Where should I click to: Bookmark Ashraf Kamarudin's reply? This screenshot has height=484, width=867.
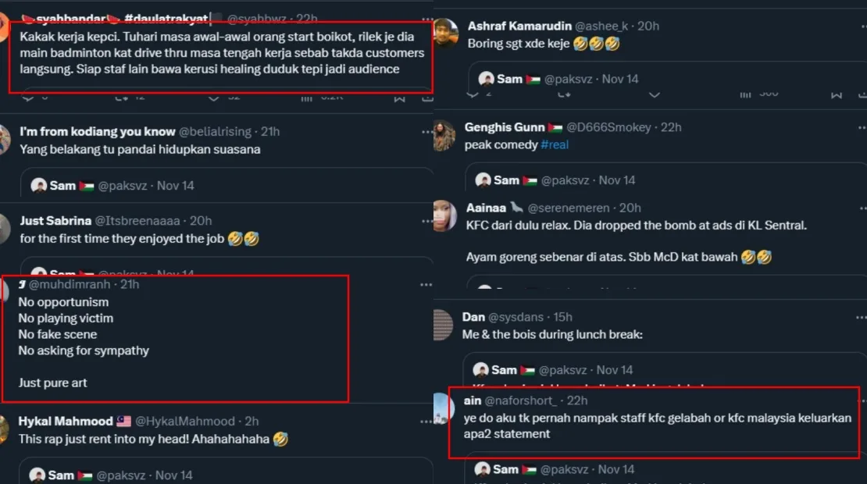tap(837, 94)
